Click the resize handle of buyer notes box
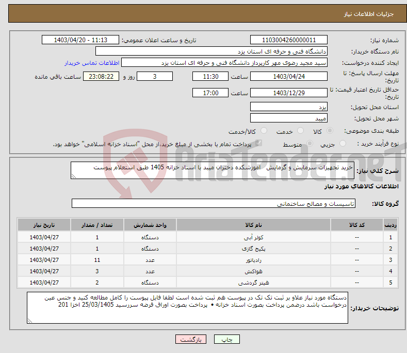Viewport: 407px width, 353px height. point(30,321)
